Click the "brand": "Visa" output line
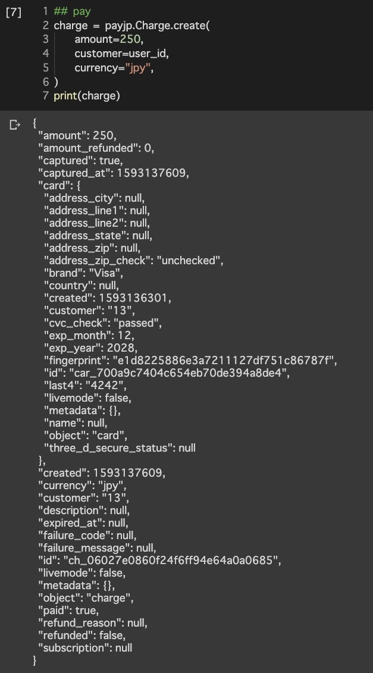This screenshot has width=373, height=673. tap(83, 273)
